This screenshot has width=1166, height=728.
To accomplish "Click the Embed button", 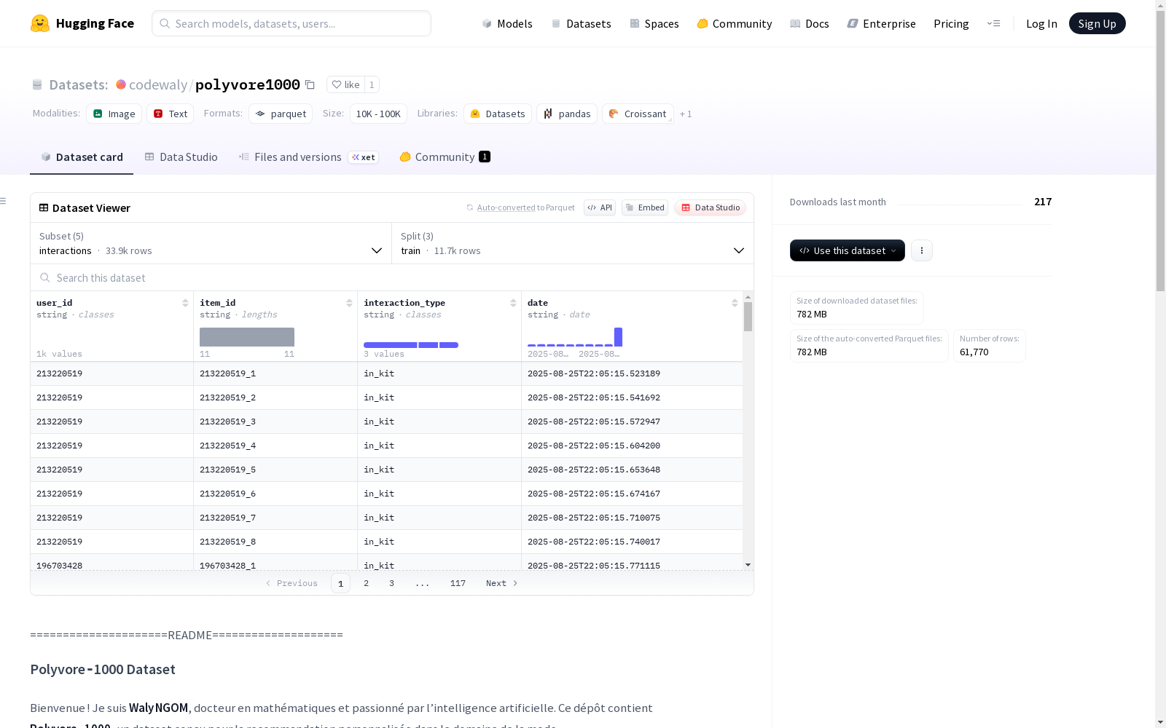I will [x=645, y=207].
